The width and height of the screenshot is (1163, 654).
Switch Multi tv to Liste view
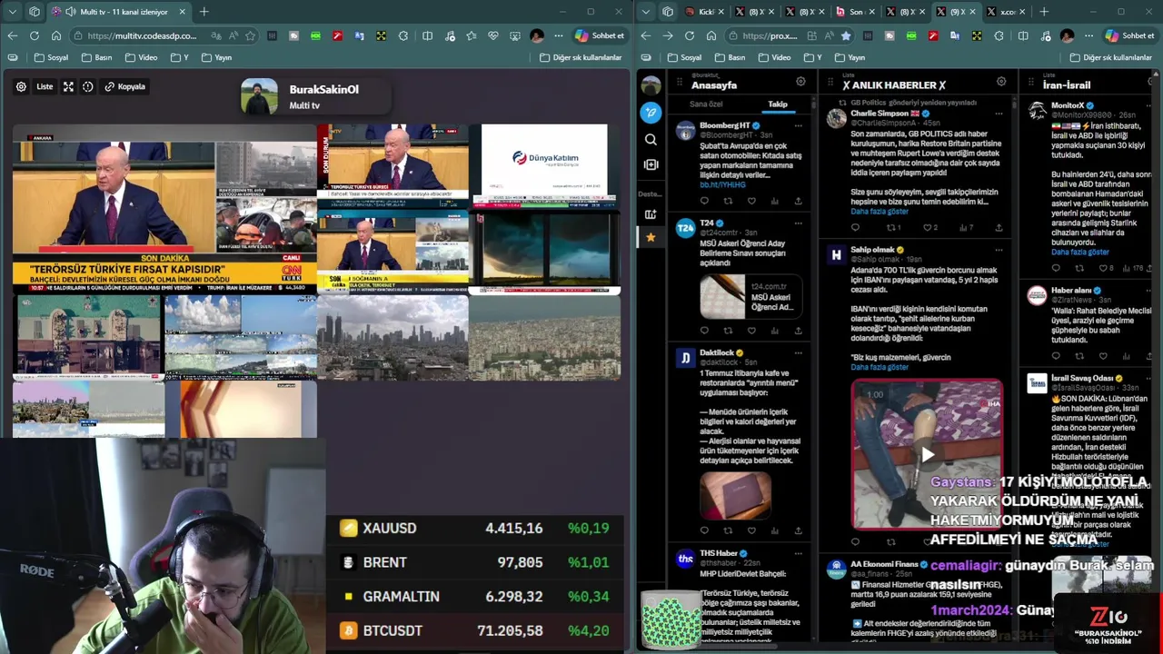tap(45, 86)
